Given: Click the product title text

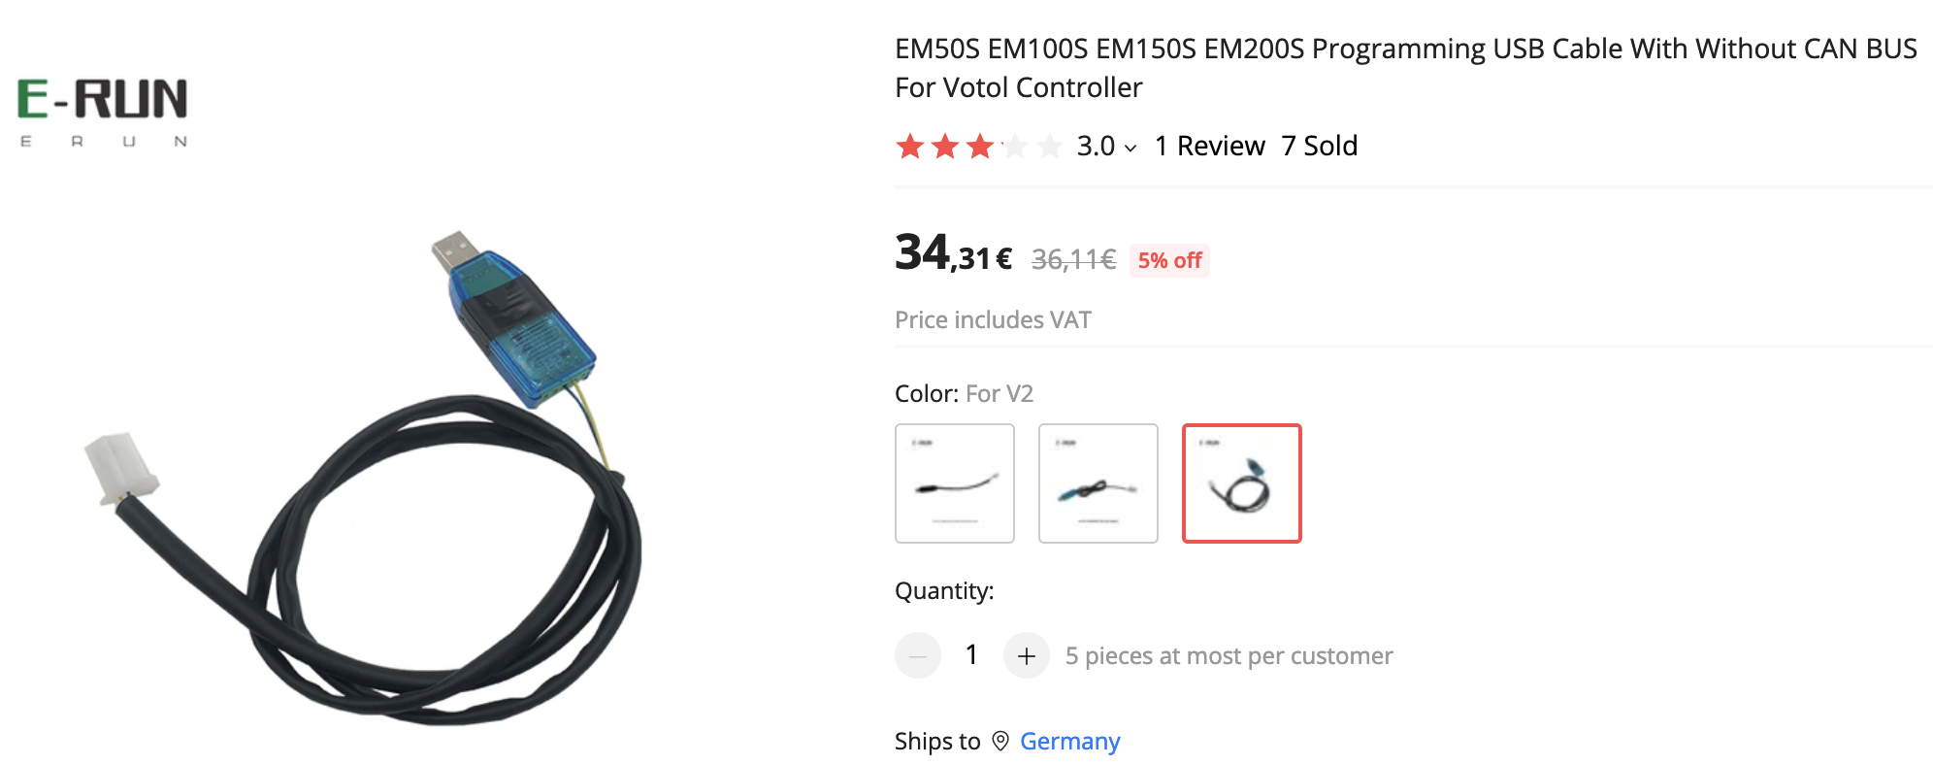Looking at the screenshot, I should pyautogui.click(x=1406, y=68).
